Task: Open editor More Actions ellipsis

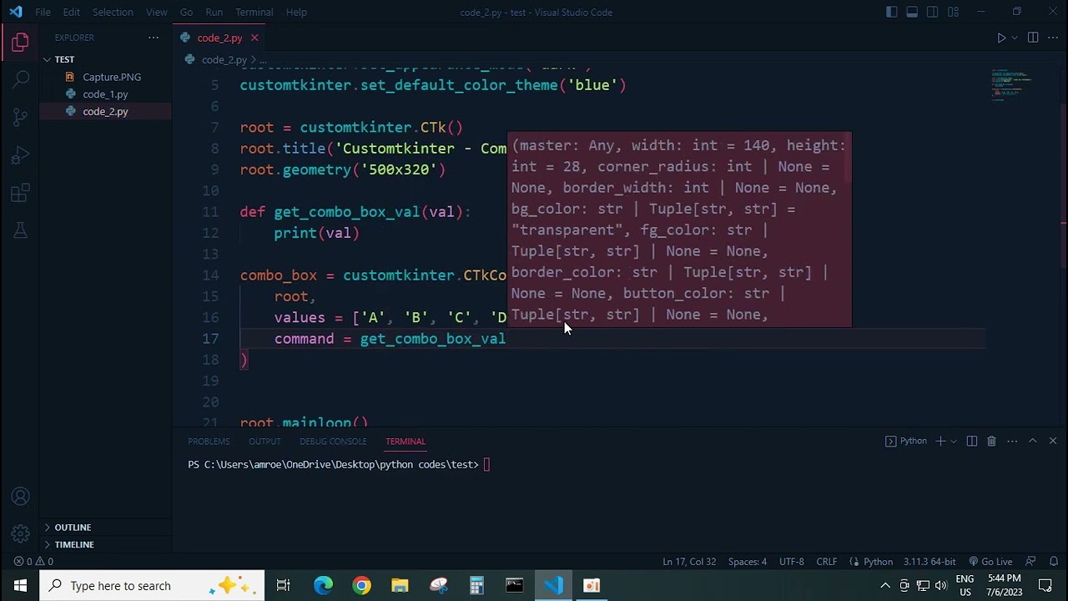Action: (1052, 38)
